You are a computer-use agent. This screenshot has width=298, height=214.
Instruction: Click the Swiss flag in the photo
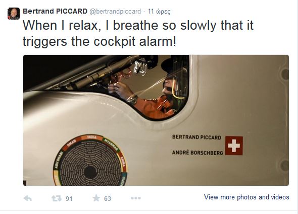tap(234, 146)
